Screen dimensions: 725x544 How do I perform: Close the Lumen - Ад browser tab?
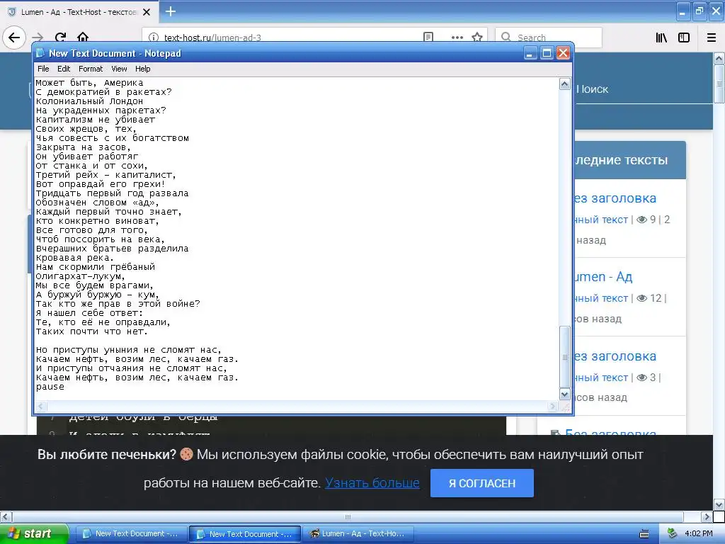click(147, 12)
